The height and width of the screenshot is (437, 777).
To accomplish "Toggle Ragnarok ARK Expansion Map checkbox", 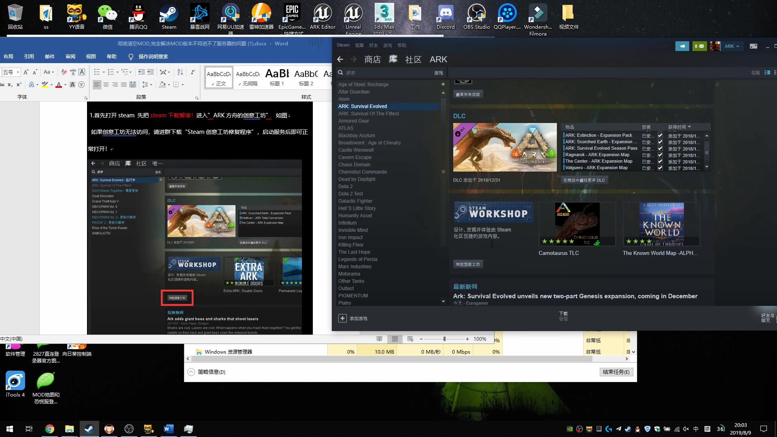I will point(660,155).
